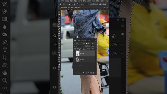167x94 pixels.
Task: Toggle the layer filter on/off switch
Action: pyautogui.click(x=96, y=43)
